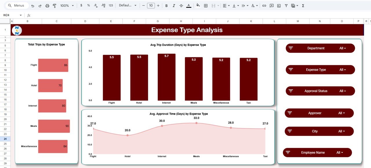
Task: Click the create filter icon
Action: [x=286, y=6]
